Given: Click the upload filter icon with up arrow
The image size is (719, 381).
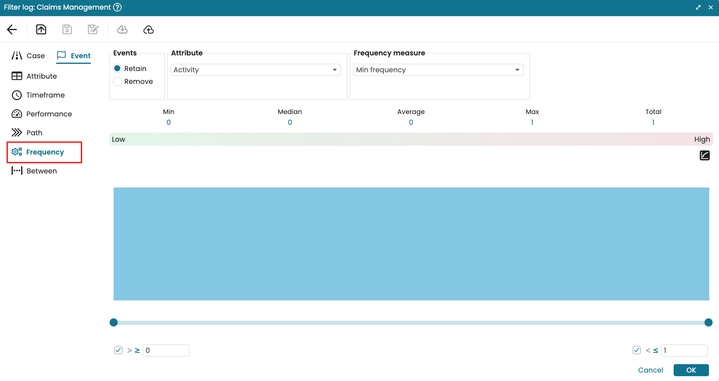Looking at the screenshot, I should 41,29.
